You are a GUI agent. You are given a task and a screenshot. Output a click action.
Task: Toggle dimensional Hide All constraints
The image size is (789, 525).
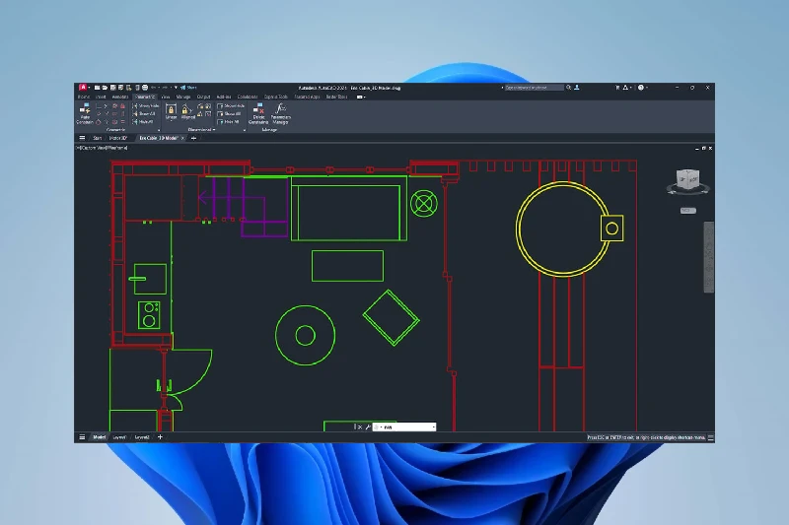coord(232,121)
